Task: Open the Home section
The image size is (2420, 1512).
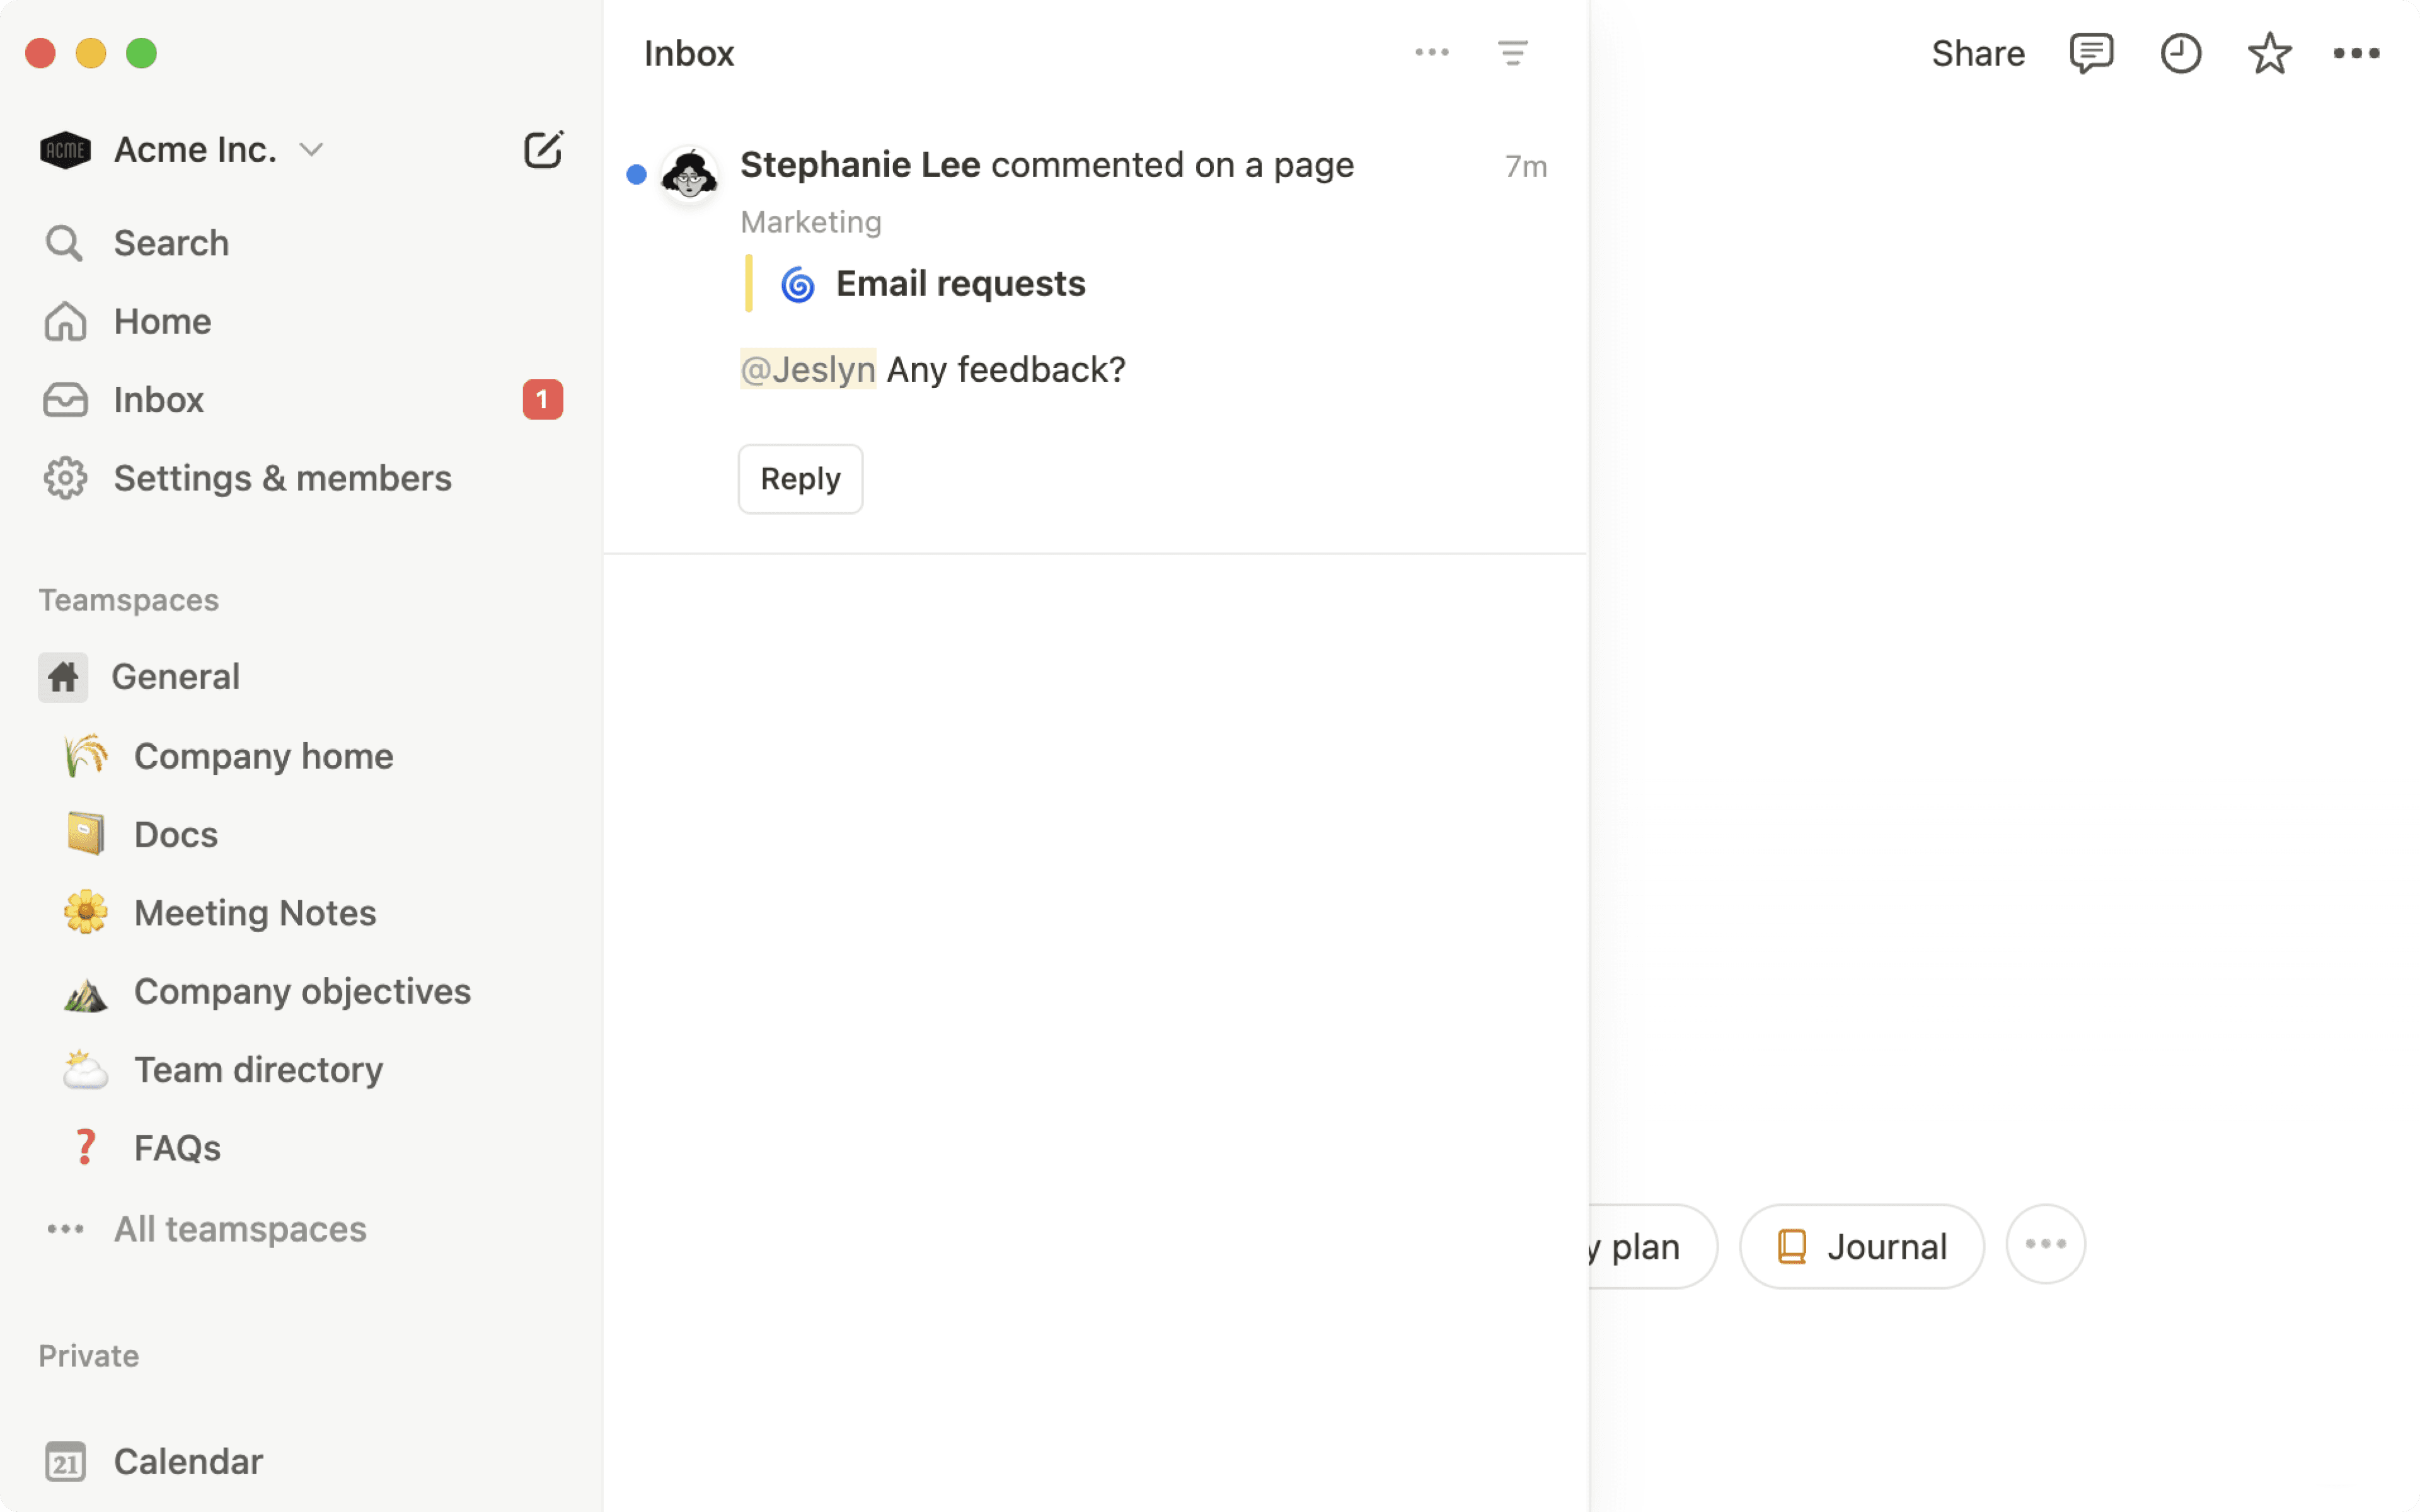Action: point(161,320)
